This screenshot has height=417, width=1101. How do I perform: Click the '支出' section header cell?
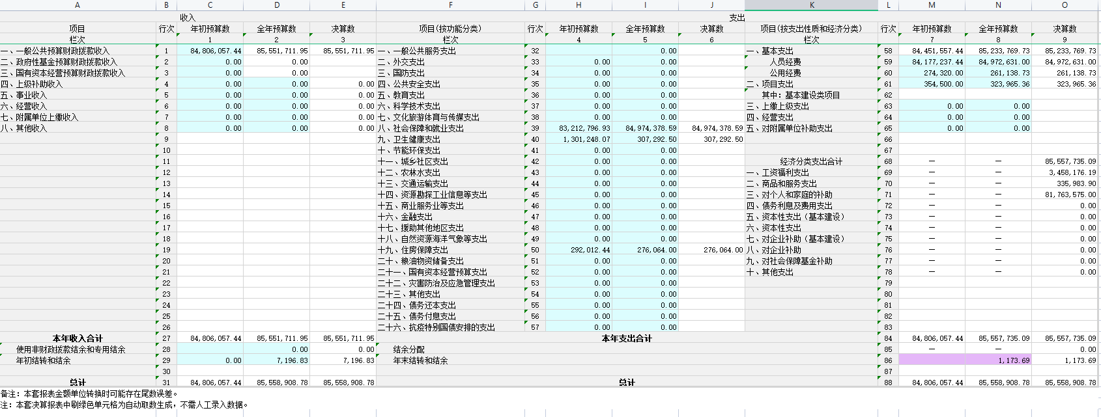pyautogui.click(x=737, y=18)
